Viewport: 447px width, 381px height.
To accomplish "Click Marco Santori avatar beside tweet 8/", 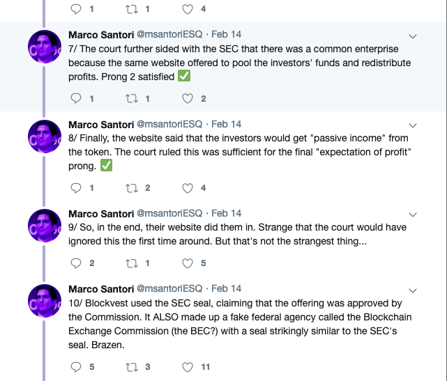I will (x=47, y=139).
